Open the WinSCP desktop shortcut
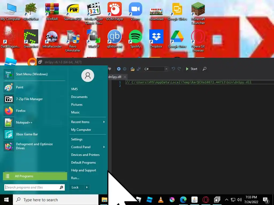 pos(93,39)
